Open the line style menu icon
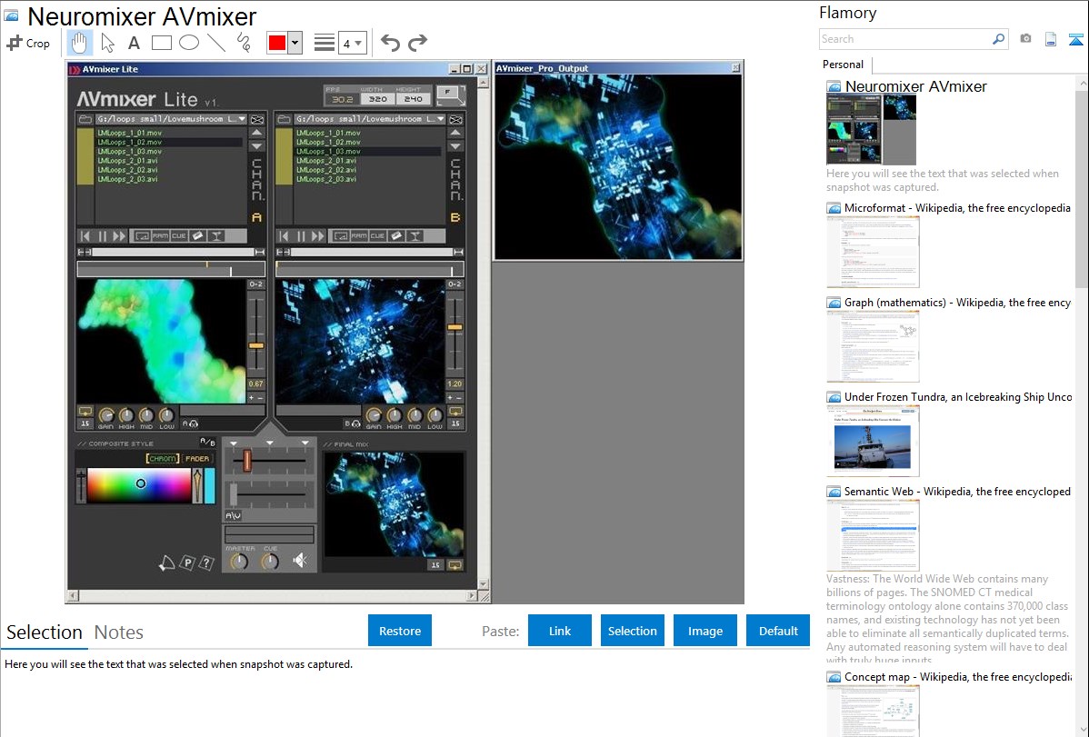This screenshot has width=1089, height=737. tap(325, 43)
